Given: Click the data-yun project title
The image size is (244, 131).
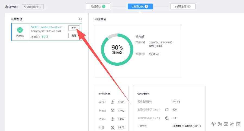Looking at the screenshot, I should 11,6.
